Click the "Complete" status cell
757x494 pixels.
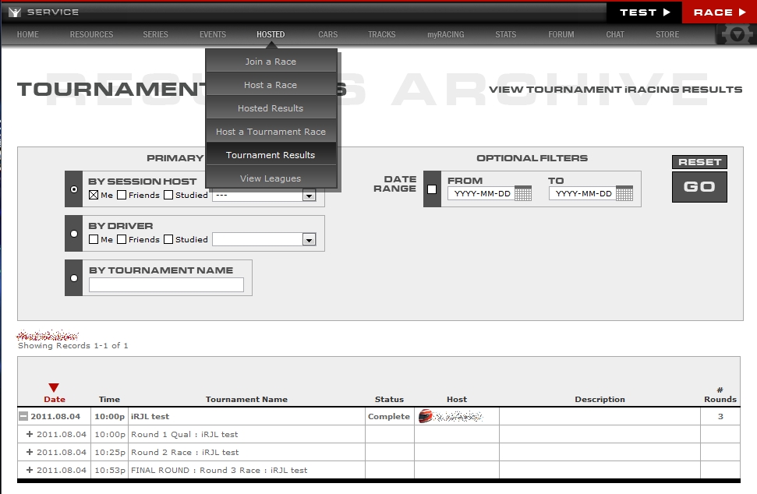[x=389, y=416]
